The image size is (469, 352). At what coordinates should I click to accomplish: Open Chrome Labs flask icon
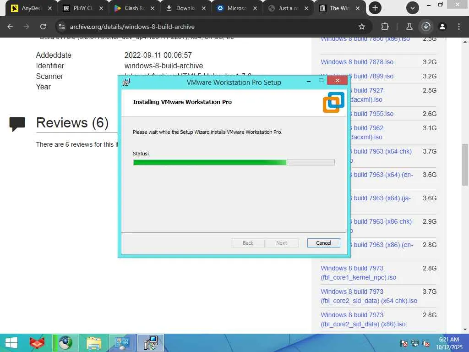click(x=409, y=27)
